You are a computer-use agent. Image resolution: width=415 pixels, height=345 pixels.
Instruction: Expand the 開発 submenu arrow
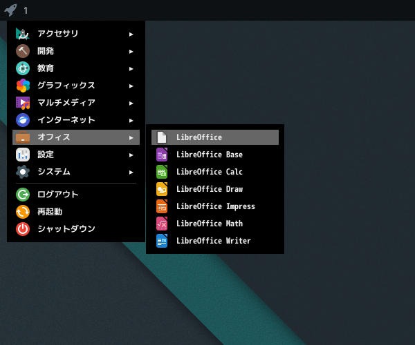tap(131, 52)
